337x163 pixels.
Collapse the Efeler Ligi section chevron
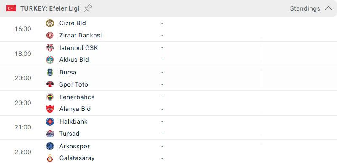[x=329, y=8]
